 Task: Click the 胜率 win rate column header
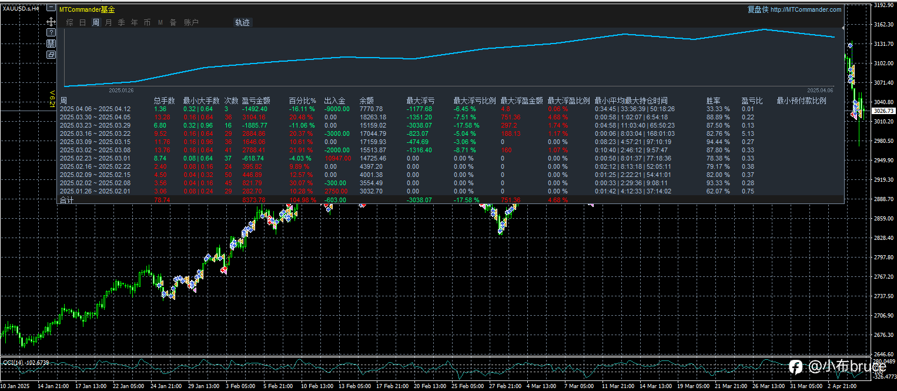(714, 101)
